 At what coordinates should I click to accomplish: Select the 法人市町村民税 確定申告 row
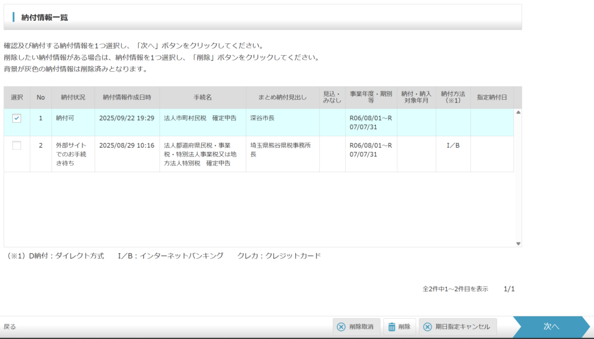(200, 118)
